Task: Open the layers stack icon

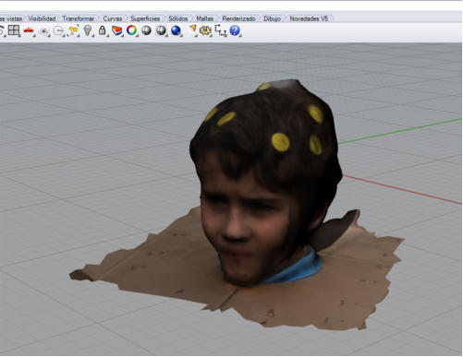Action: click(x=116, y=30)
